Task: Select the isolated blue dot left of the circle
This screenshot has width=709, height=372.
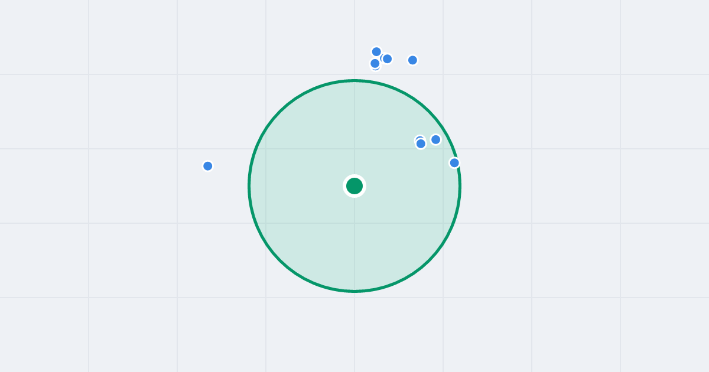Action: click(208, 166)
